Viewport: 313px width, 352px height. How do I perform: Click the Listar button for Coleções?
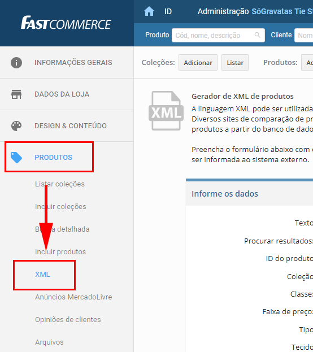click(x=235, y=63)
